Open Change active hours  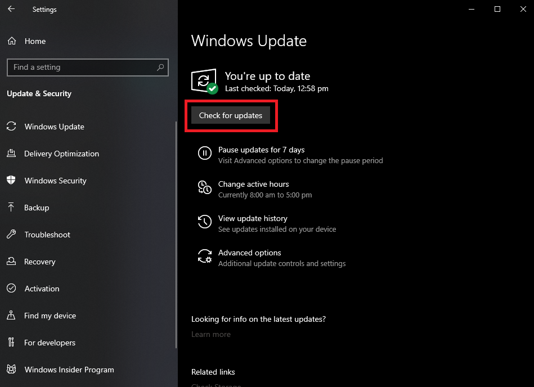253,184
